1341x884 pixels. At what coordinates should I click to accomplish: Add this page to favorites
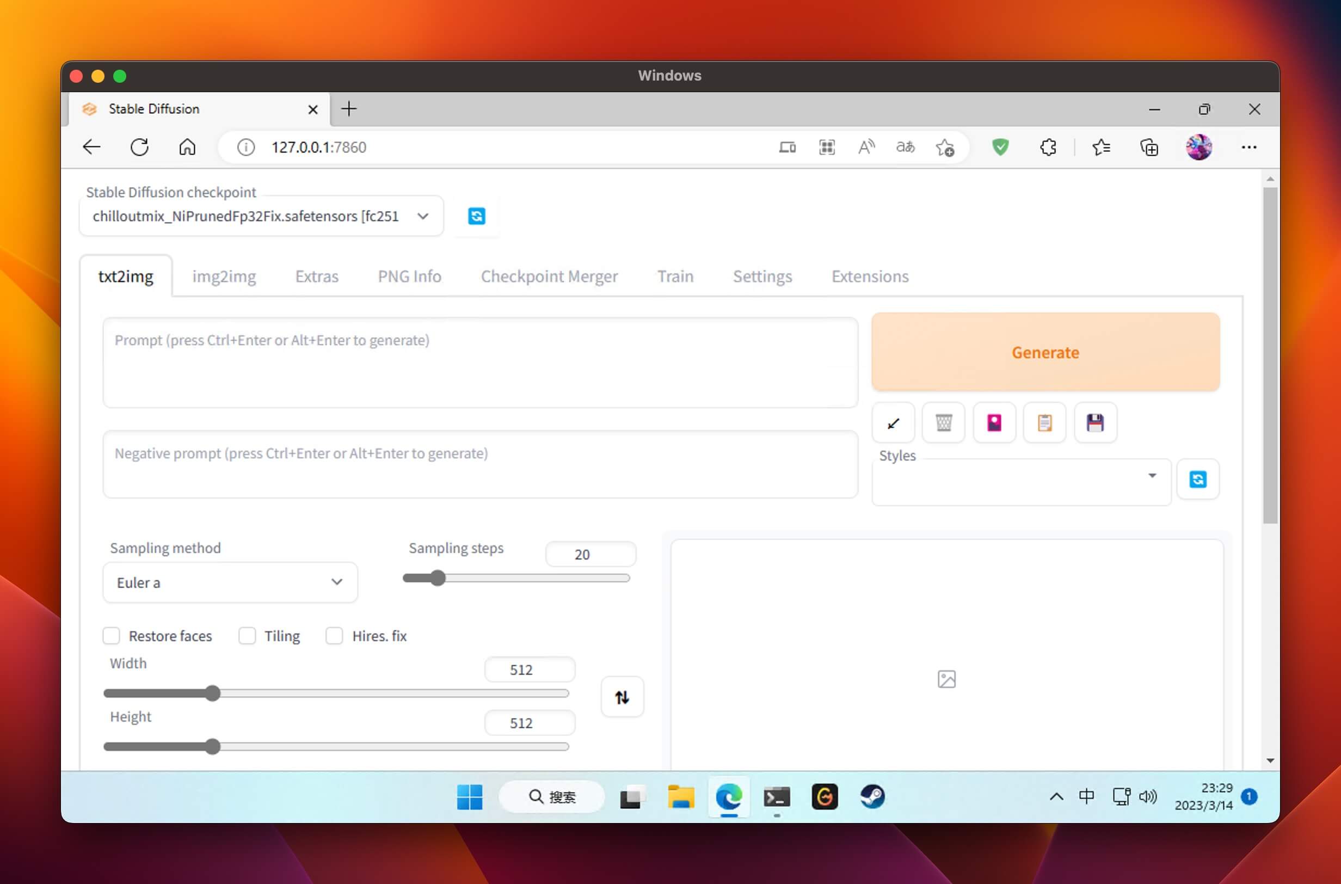(945, 148)
